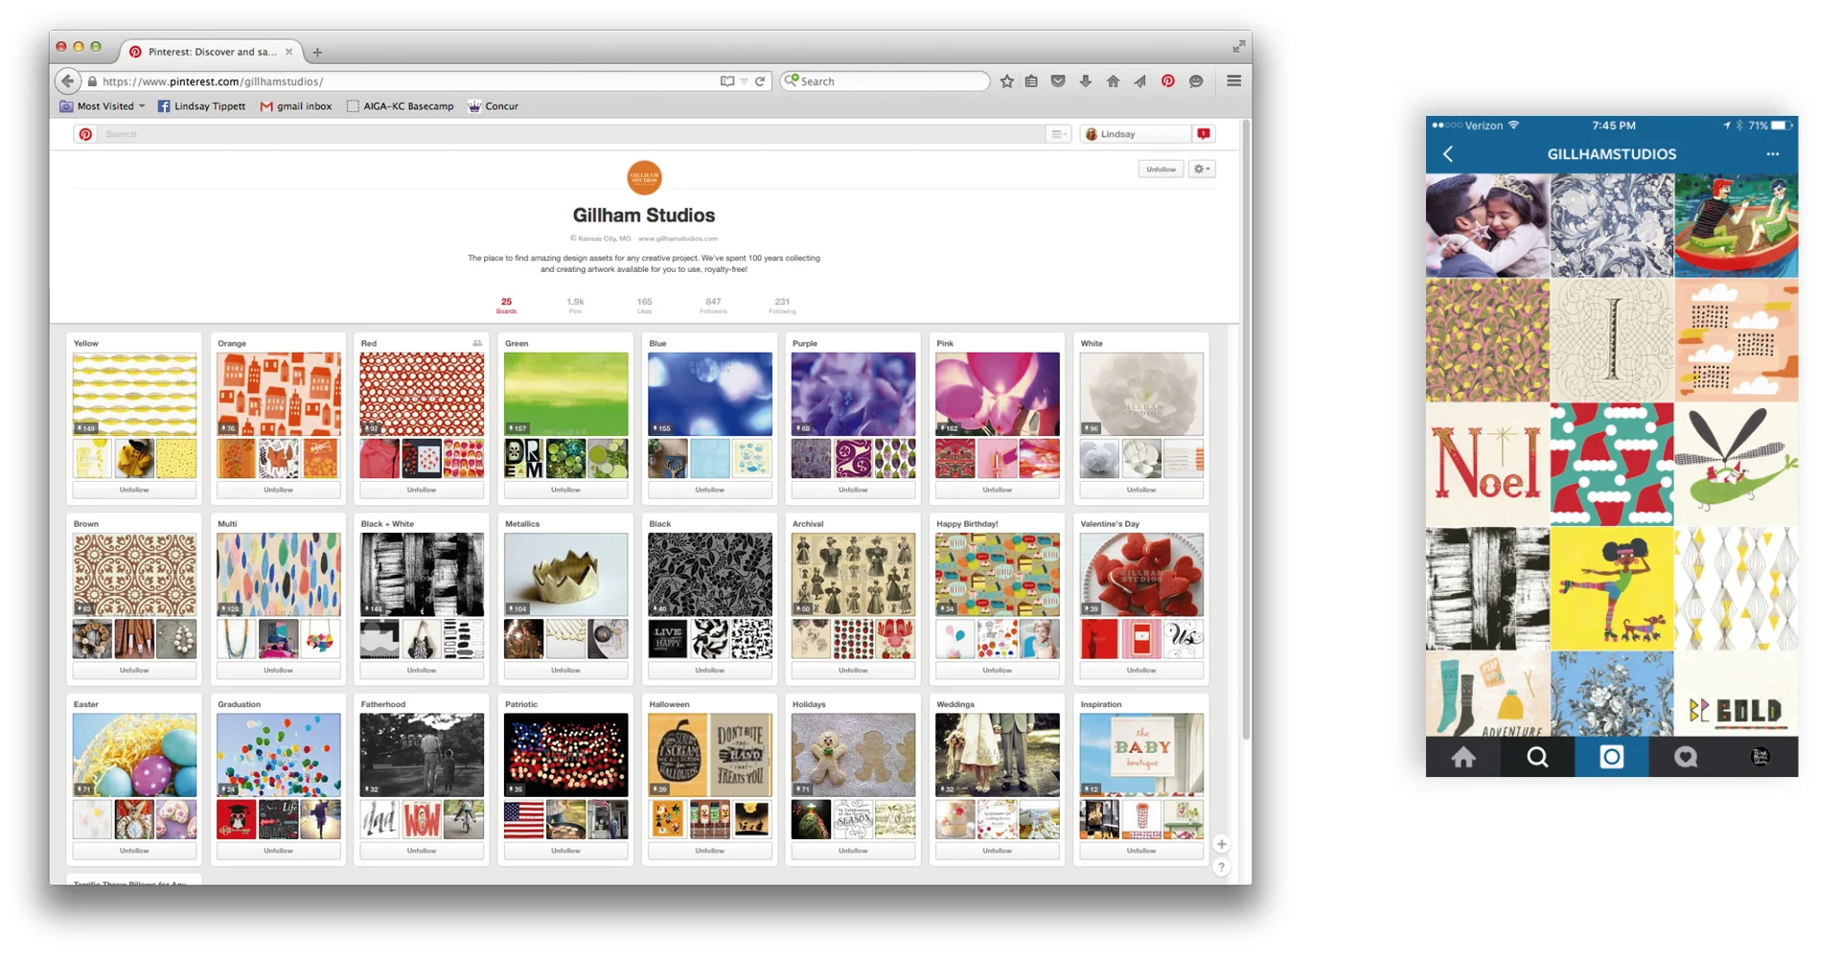Open the Easter board cover image
This screenshot has height=959, width=1840.
click(134, 755)
